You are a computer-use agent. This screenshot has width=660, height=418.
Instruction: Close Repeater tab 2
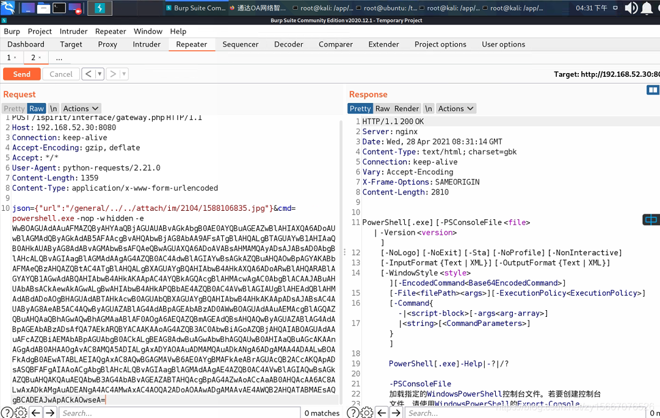40,57
